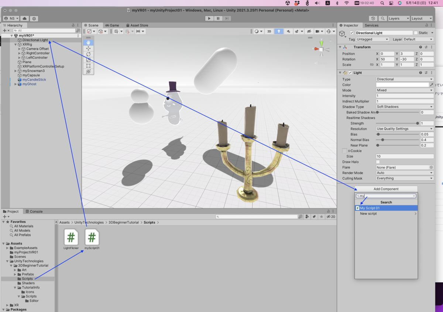Toggle the 2D view mode button
This screenshot has height=312, width=443.
pos(269,31)
